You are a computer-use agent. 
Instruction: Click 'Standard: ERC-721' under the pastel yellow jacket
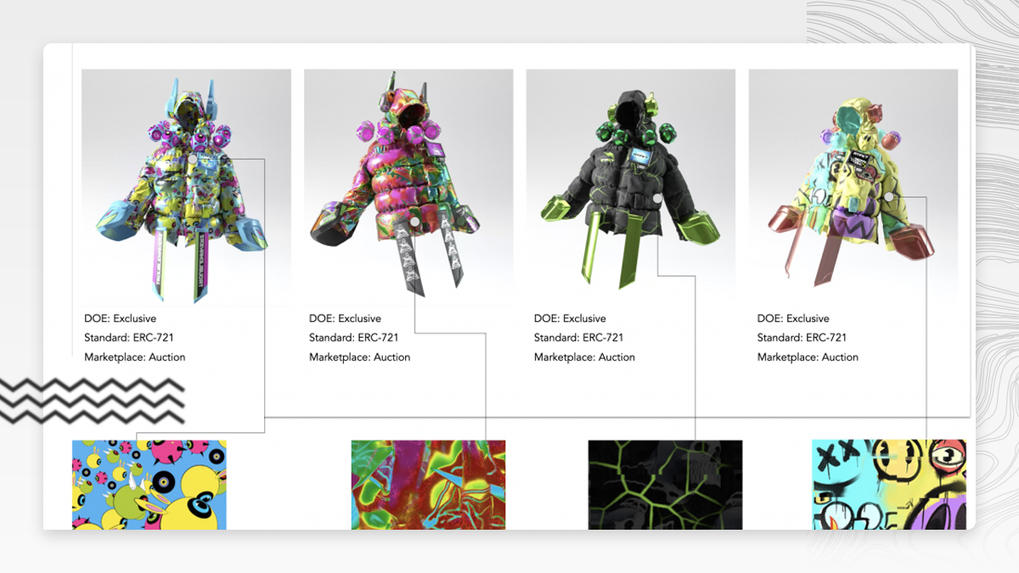click(x=802, y=338)
